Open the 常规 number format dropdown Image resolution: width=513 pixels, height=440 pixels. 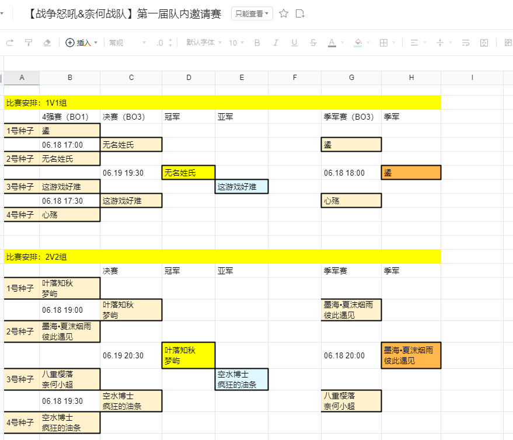click(127, 43)
